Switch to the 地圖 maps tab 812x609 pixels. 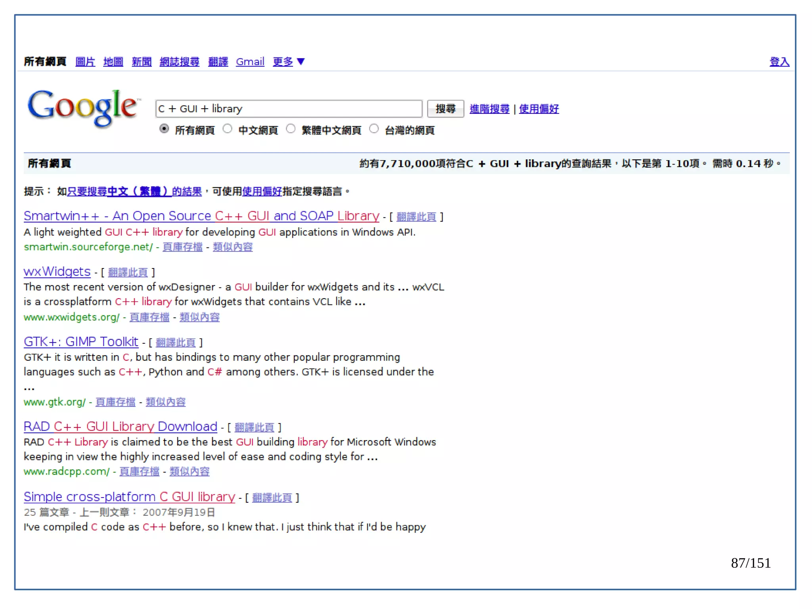pyautogui.click(x=113, y=62)
